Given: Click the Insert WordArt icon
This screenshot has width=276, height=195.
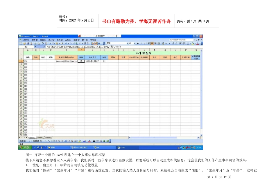Looking at the screenshot, I should point(65,141).
